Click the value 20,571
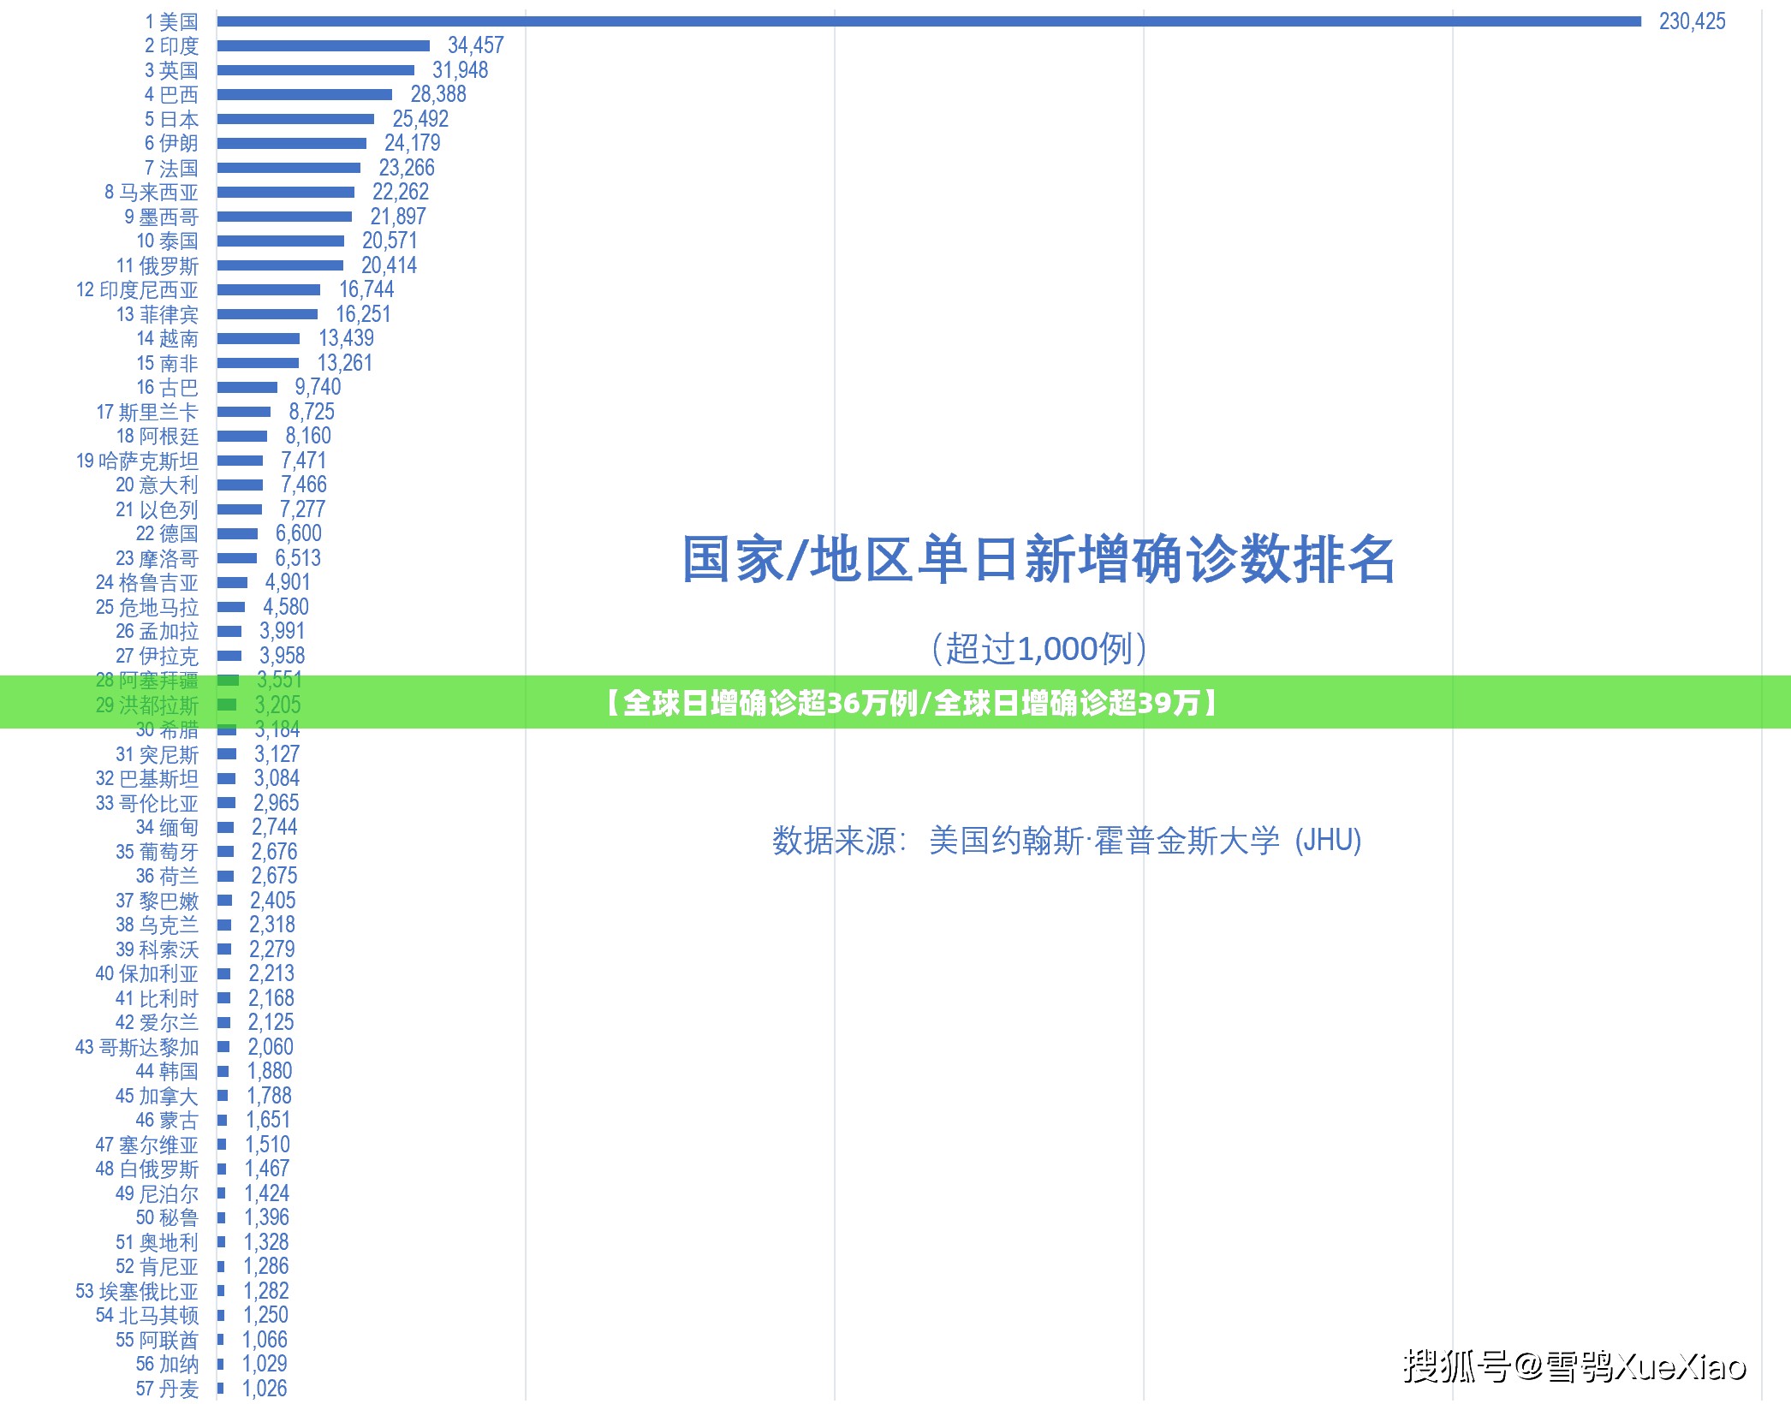This screenshot has height=1404, width=1791. [390, 241]
